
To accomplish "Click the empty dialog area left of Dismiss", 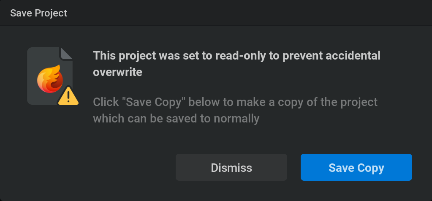I will [x=88, y=167].
